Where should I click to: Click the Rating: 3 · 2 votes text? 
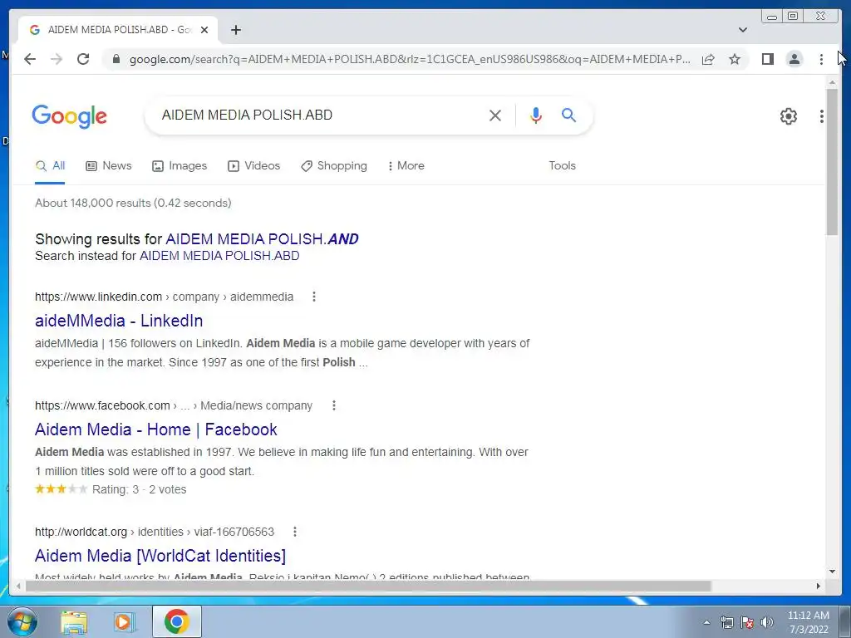(139, 489)
